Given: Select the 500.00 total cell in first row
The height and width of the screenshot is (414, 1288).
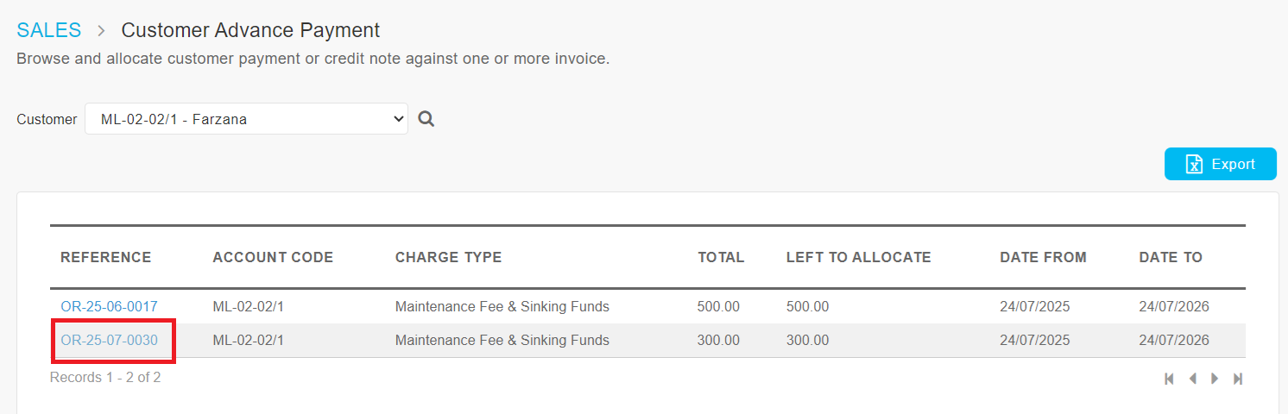Looking at the screenshot, I should (x=718, y=306).
